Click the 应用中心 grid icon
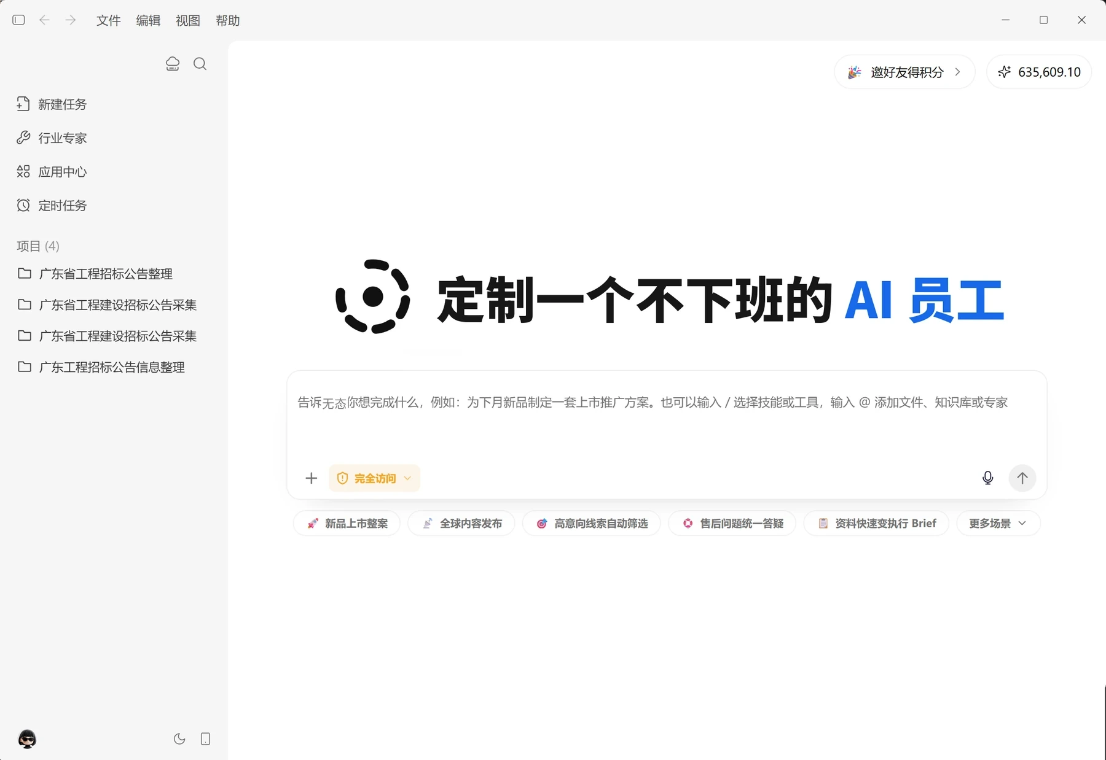Image resolution: width=1106 pixels, height=760 pixels. (23, 171)
